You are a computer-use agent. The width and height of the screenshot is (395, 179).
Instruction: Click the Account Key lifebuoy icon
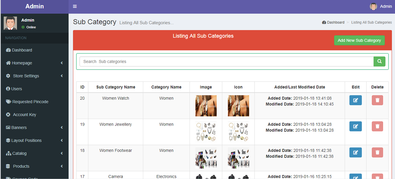coord(8,115)
